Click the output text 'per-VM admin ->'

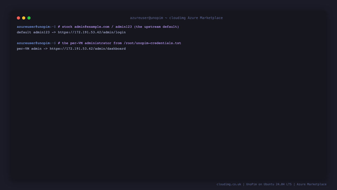click(32, 49)
